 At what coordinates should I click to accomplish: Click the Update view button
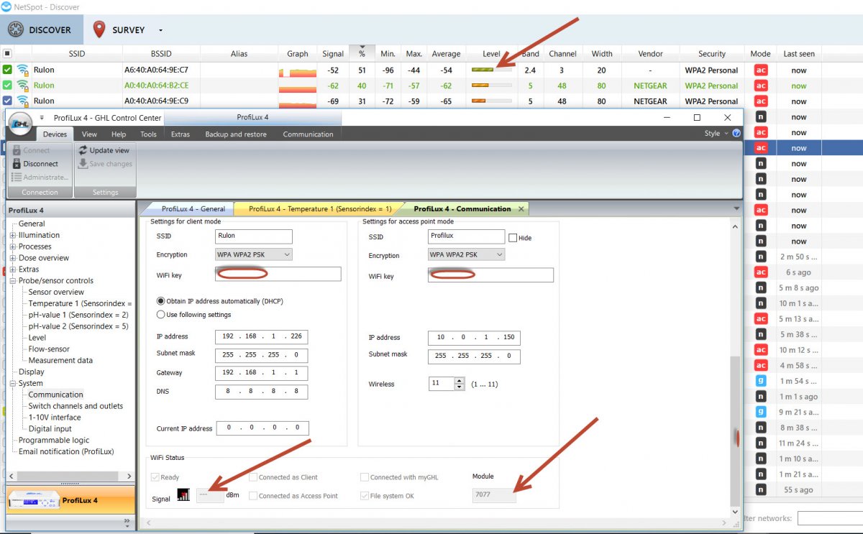104,150
